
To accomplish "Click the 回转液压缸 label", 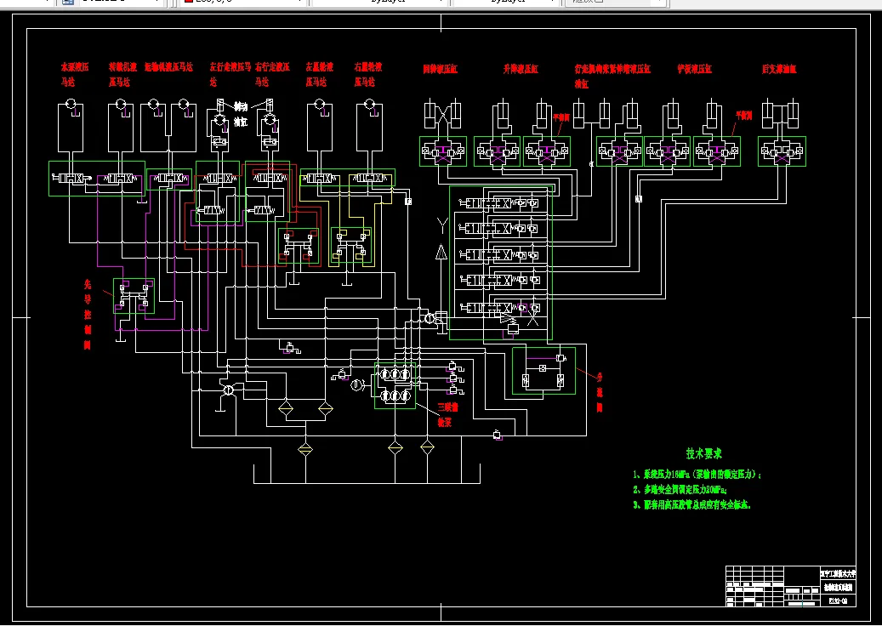I will [x=441, y=69].
